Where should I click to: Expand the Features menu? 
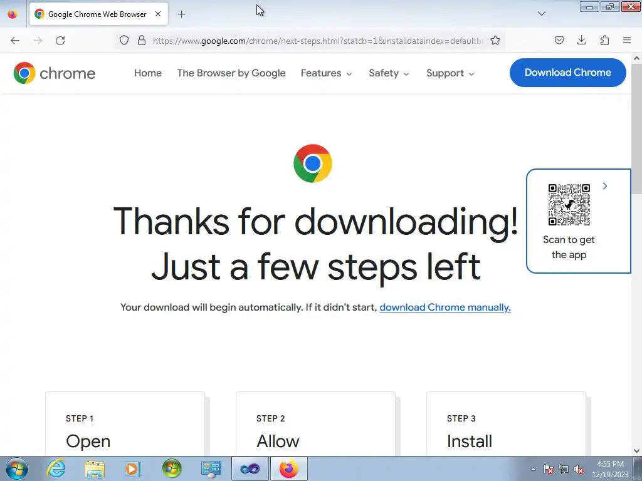tap(326, 73)
